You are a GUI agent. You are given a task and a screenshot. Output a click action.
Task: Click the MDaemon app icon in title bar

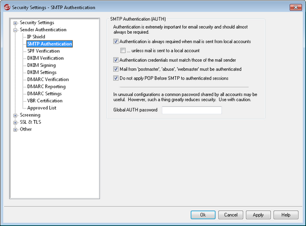7,7
